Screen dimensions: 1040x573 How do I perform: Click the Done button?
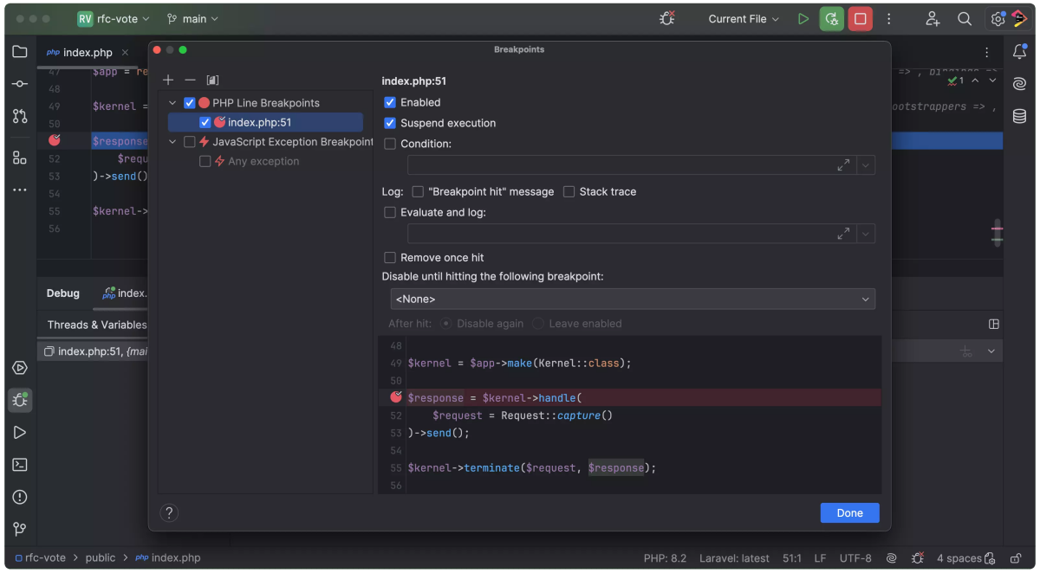[x=849, y=512]
